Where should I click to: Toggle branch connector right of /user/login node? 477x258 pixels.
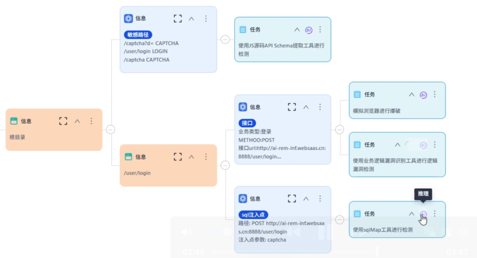(225, 165)
